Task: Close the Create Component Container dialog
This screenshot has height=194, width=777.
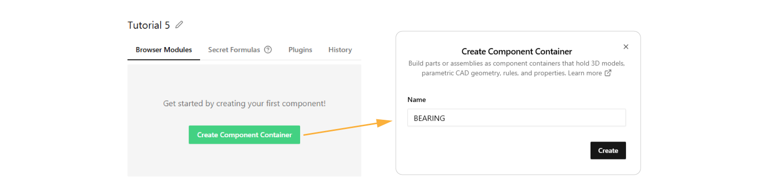Action: (626, 47)
